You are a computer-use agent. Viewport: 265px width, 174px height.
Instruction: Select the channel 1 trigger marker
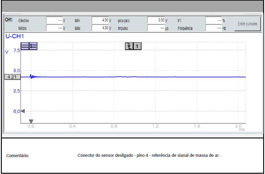point(137,46)
